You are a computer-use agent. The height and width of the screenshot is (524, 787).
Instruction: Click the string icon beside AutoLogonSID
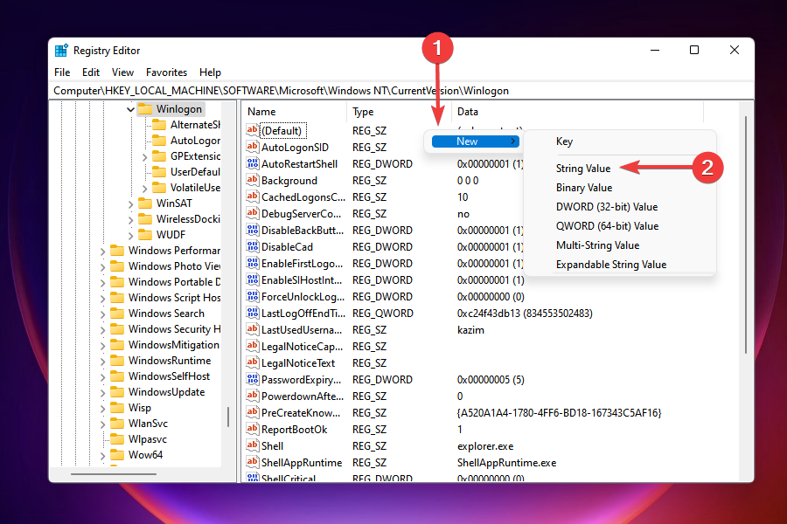point(252,147)
